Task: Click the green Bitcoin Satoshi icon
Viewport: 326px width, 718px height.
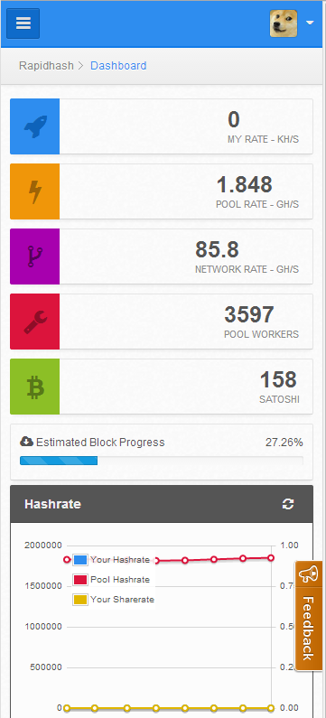Action: tap(35, 387)
